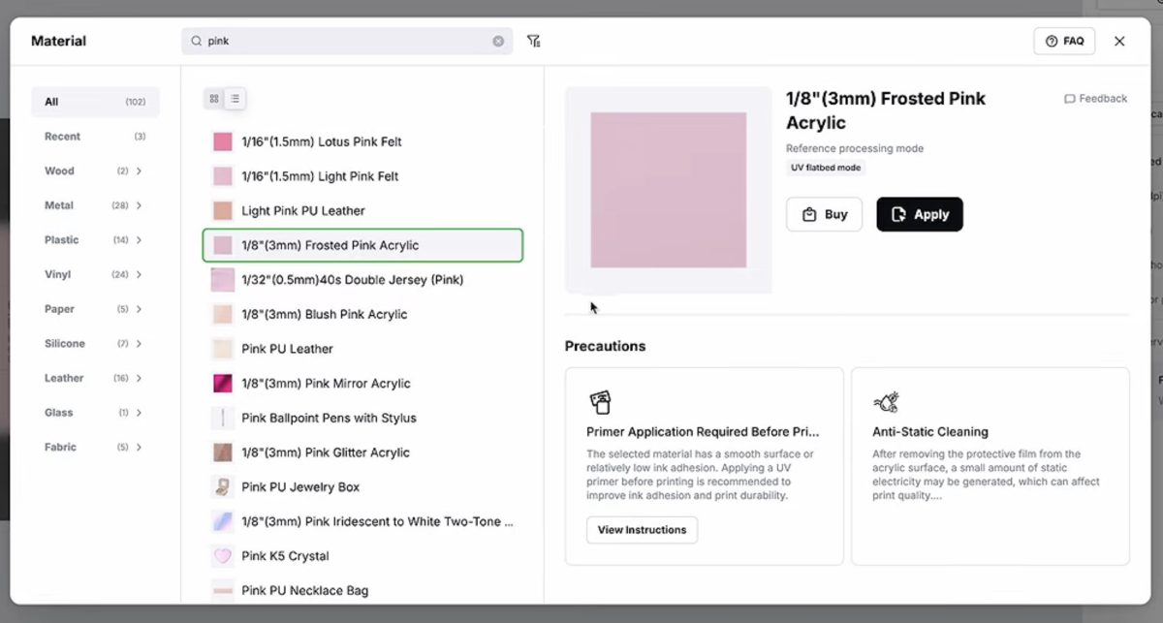Click the Pink Mirror Acrylic thumbnail icon

(x=223, y=384)
